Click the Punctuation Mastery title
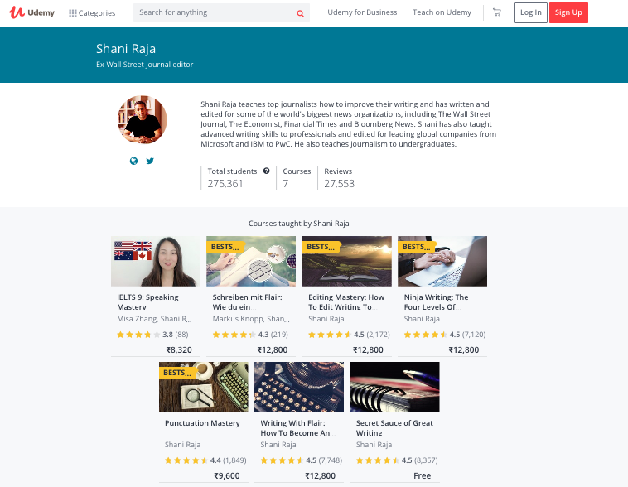Image resolution: width=628 pixels, height=487 pixels. (202, 423)
